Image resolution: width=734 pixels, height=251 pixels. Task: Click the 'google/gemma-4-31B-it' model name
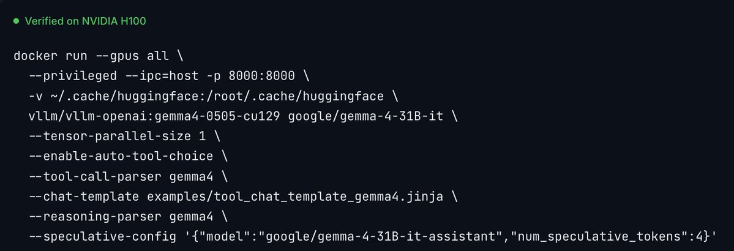(x=365, y=116)
